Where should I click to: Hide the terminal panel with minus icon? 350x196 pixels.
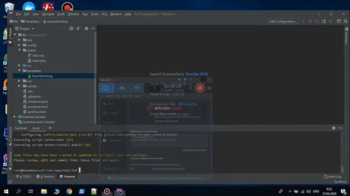click(x=340, y=128)
